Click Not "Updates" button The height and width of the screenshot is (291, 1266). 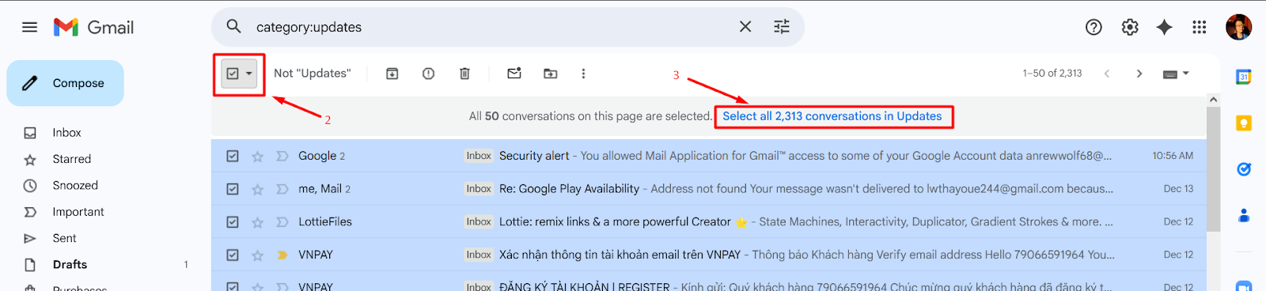point(313,74)
